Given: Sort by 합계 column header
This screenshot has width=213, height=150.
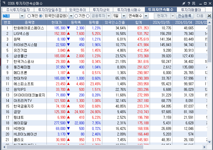Looking at the screenshot, I should [139, 22].
